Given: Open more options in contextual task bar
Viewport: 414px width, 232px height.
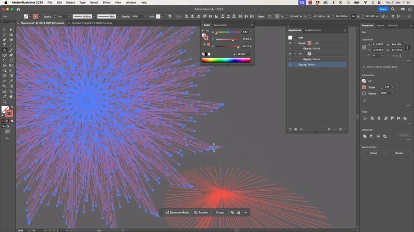Looking at the screenshot, I should pos(245,212).
